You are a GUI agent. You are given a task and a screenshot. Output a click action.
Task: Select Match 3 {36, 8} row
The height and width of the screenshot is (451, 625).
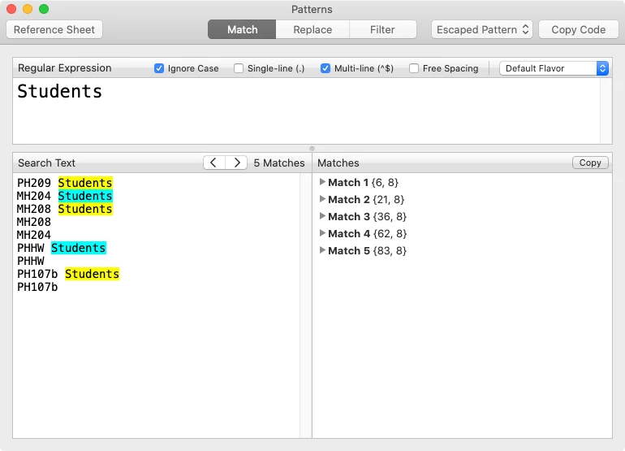(463, 217)
